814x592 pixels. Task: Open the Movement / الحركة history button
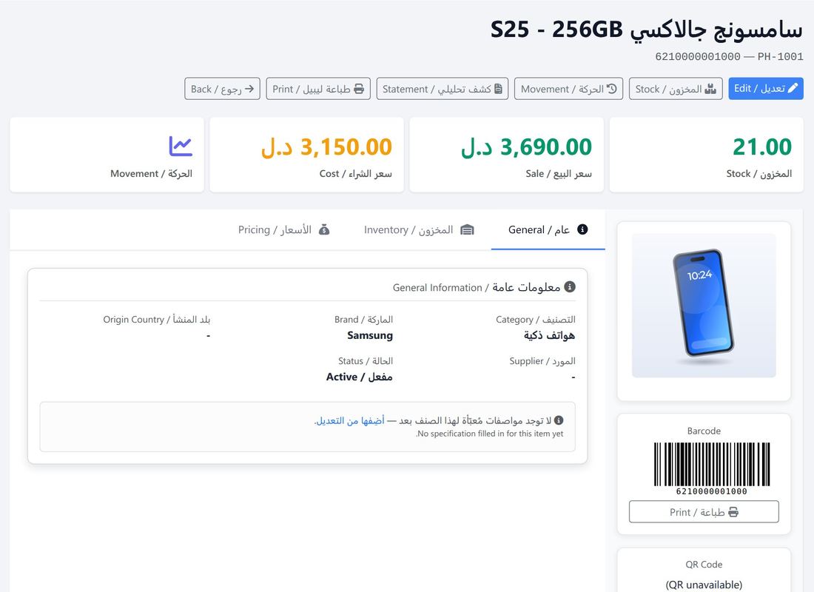568,89
